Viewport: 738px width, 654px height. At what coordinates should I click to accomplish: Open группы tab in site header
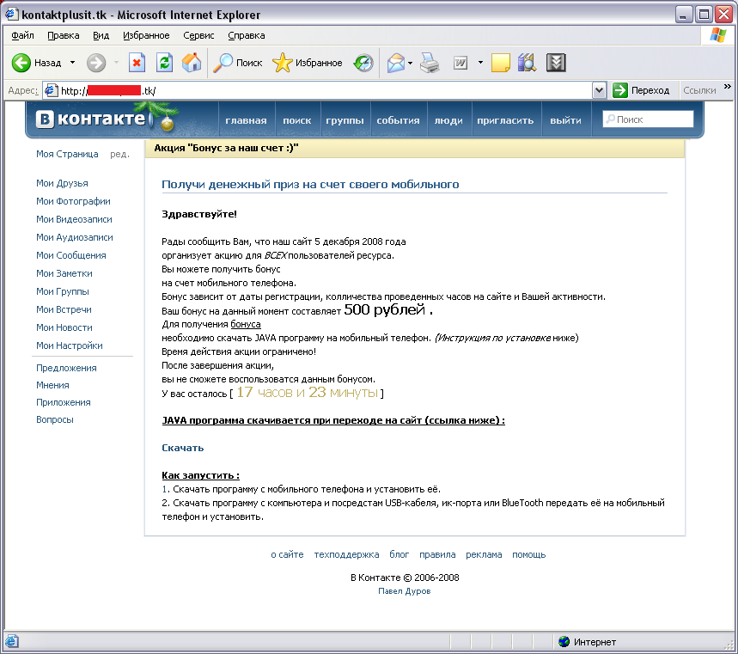[345, 120]
